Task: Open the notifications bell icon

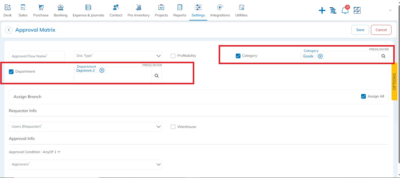Action: click(345, 11)
